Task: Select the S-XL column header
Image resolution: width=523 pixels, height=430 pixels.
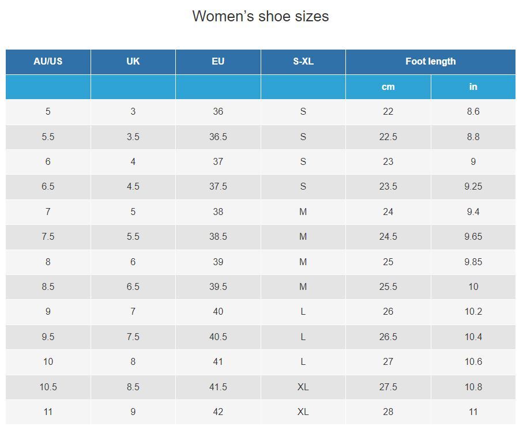Action: (303, 62)
